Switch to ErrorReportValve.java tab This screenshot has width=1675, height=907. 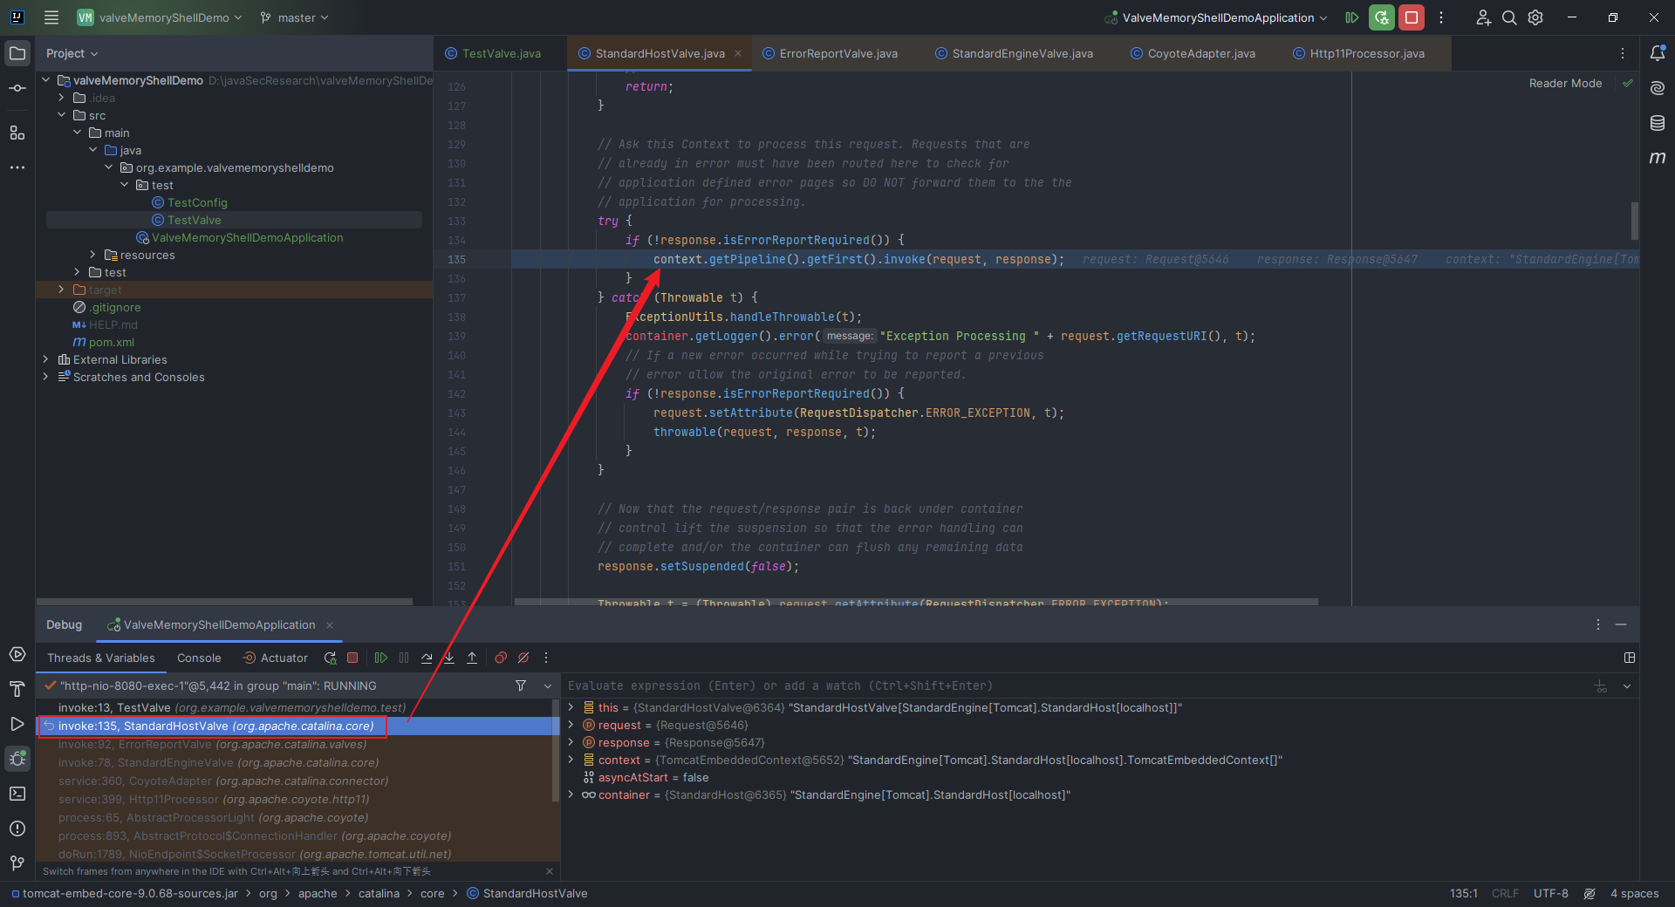click(x=830, y=53)
